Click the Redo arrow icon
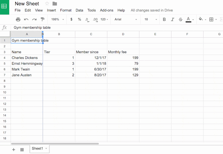The image size is (223, 154). pos(34,19)
